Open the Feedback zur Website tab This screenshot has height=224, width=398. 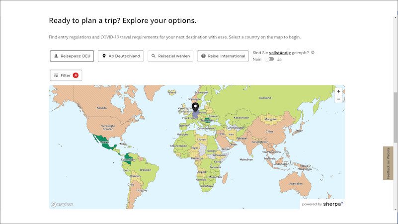click(388, 163)
